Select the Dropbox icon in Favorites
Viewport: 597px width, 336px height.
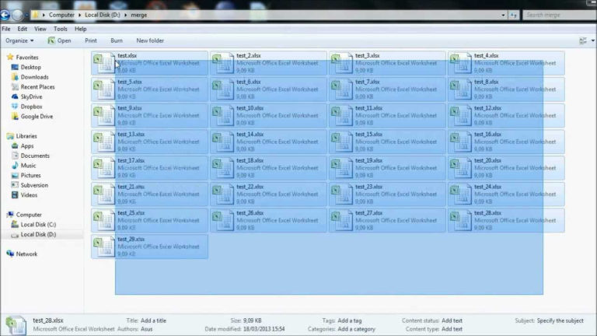tap(14, 107)
